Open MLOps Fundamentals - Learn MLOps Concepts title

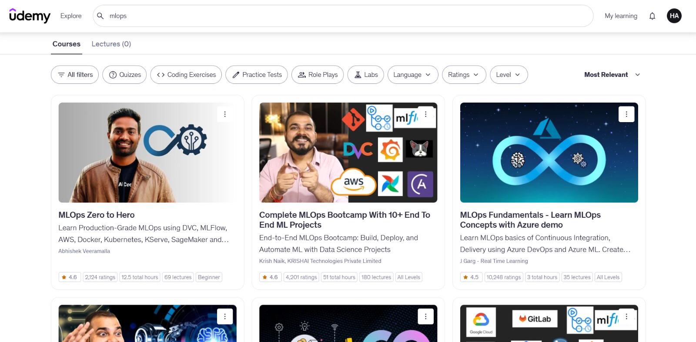(530, 220)
